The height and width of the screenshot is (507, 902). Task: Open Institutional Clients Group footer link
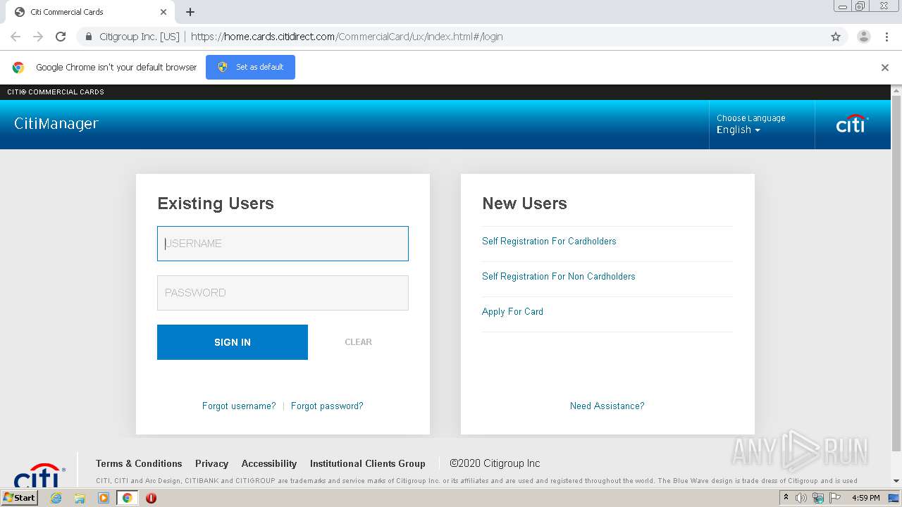point(368,463)
